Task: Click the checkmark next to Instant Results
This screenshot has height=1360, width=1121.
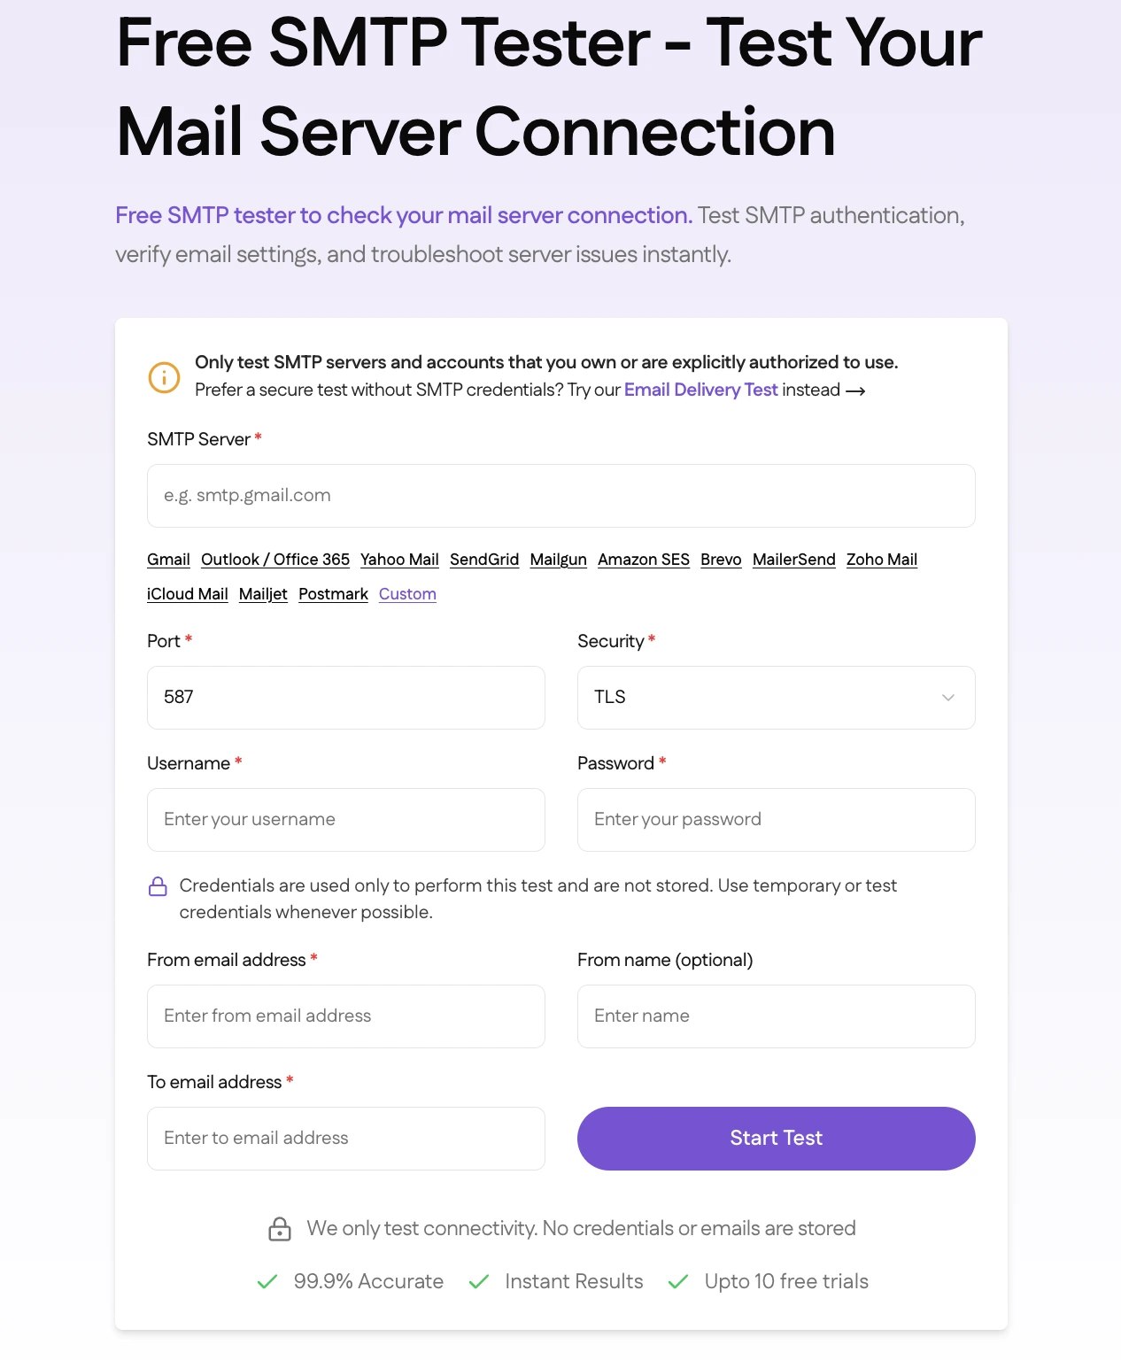Action: 480,1281
